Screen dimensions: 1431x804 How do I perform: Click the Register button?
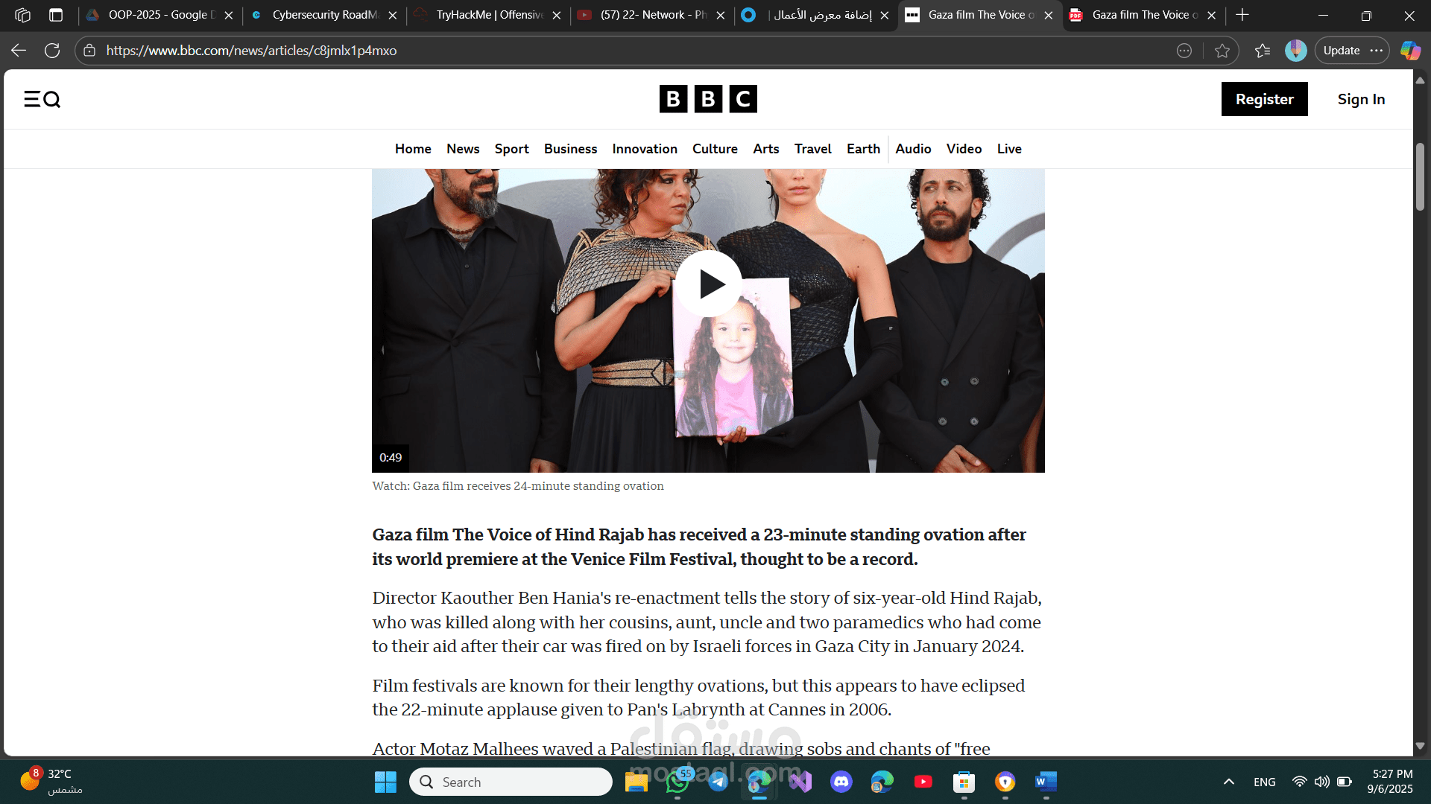point(1264,99)
